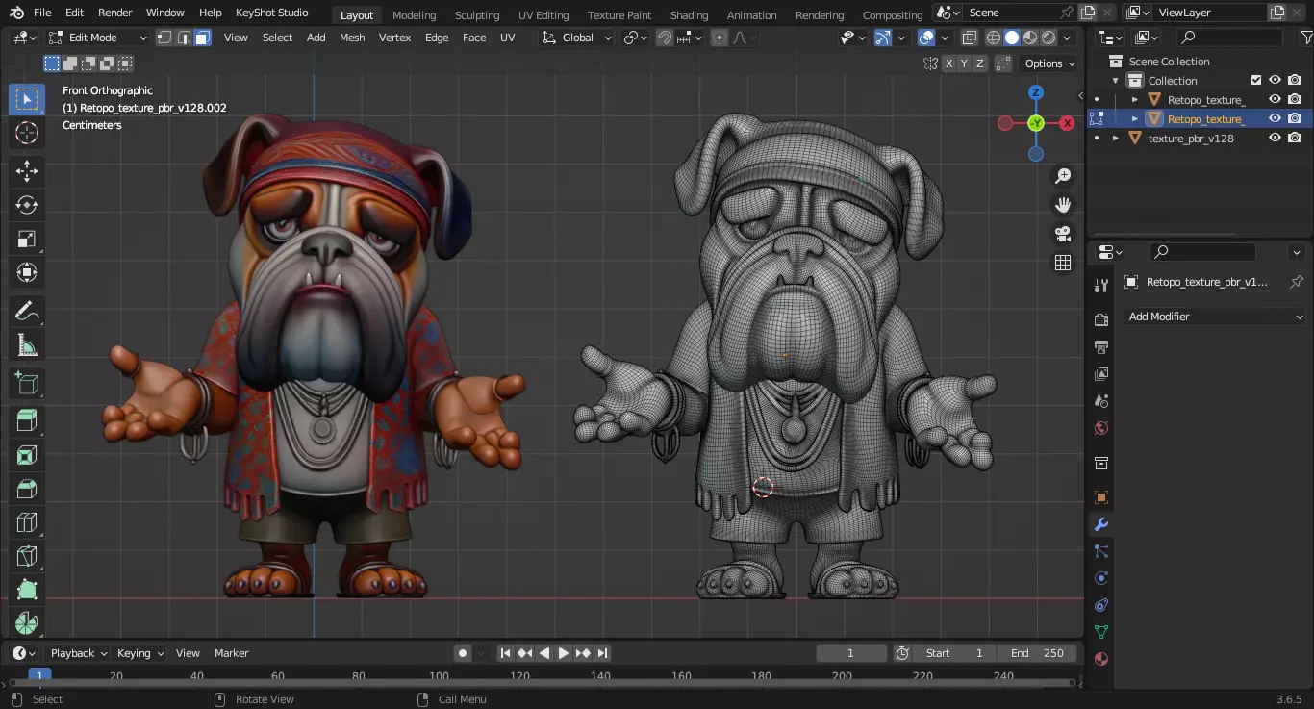Open the Options dropdown
The height and width of the screenshot is (709, 1314).
pos(1049,63)
